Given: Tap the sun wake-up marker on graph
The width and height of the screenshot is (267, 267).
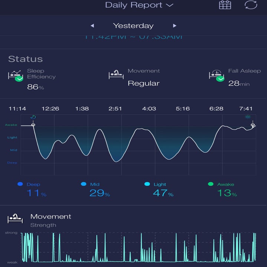Looking at the screenshot, I should [x=248, y=117].
